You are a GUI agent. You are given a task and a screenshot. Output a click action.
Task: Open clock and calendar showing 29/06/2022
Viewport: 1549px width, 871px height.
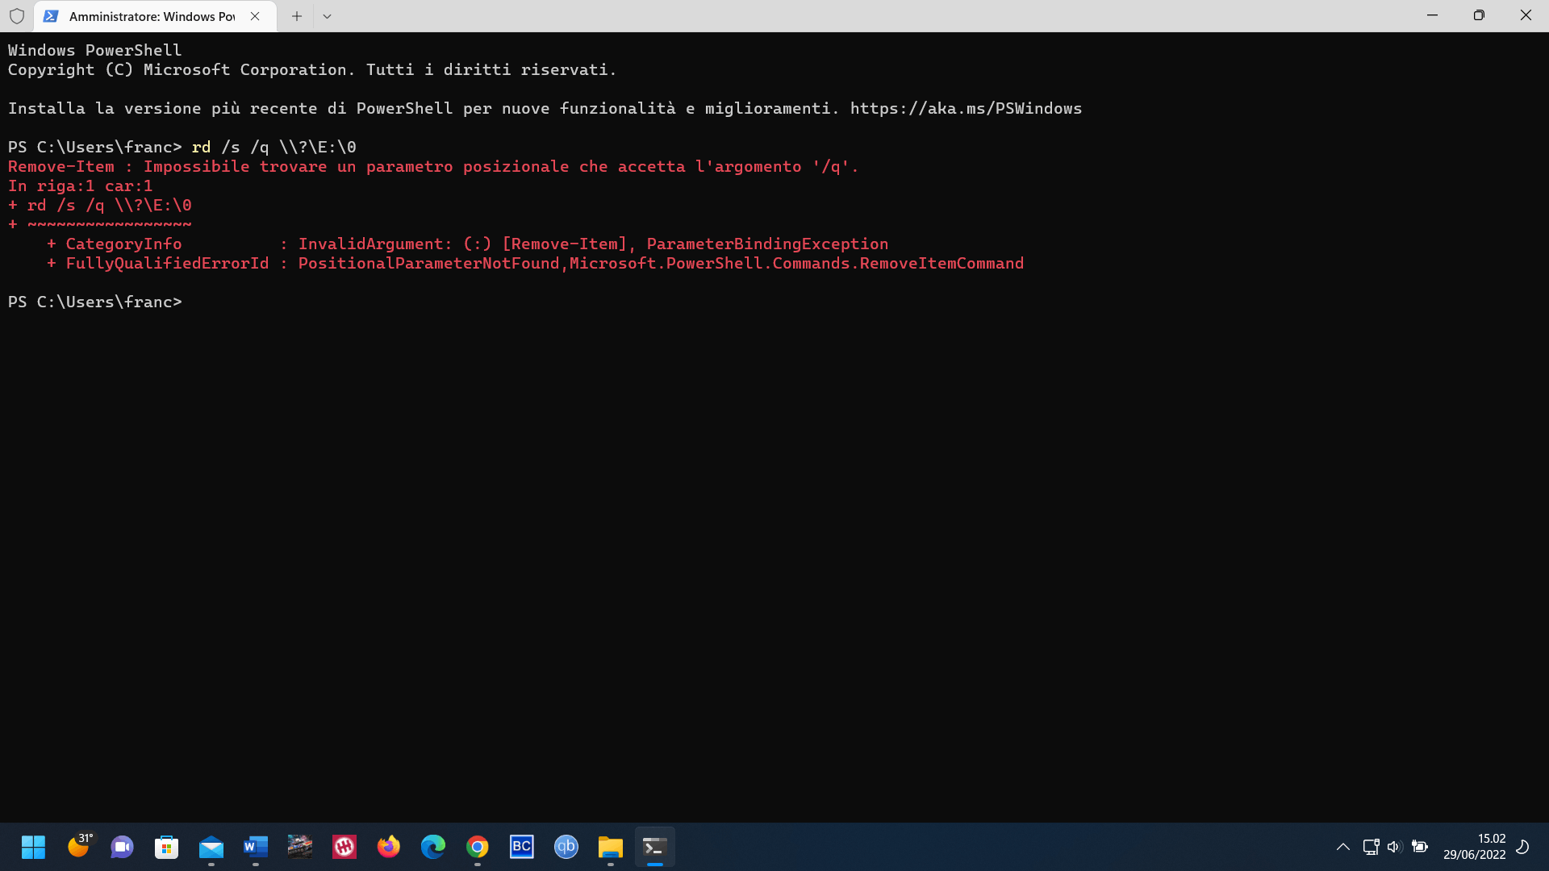[1474, 847]
